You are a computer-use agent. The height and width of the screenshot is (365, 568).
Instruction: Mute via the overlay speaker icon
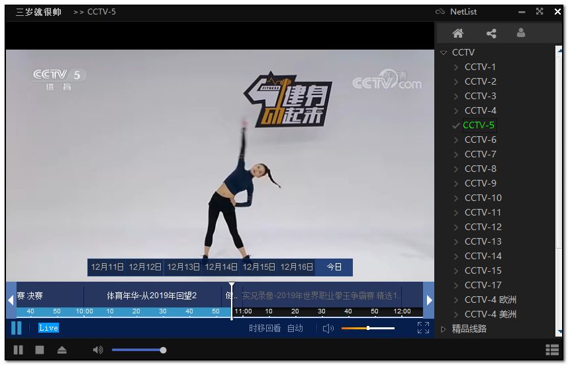(x=328, y=329)
